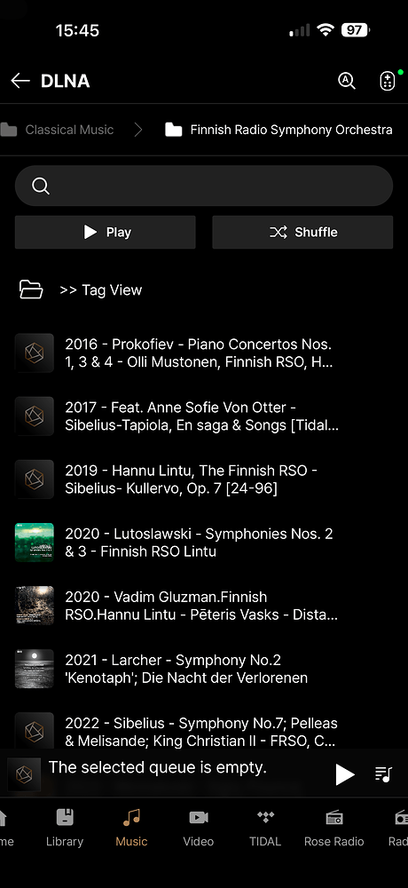
Task: Tap the back arrow next to DLNA
Action: coord(20,81)
